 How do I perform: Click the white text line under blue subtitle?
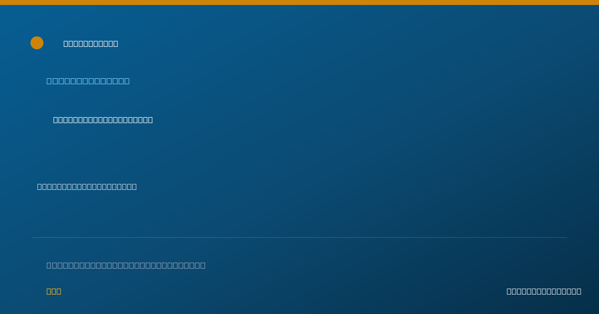pyautogui.click(x=103, y=120)
